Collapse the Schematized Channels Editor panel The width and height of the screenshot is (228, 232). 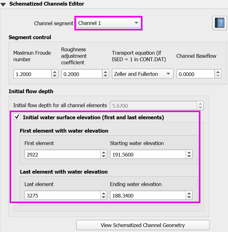click(x=3, y=4)
